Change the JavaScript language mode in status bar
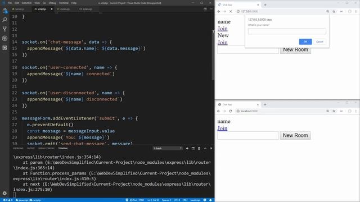 coord(195,200)
